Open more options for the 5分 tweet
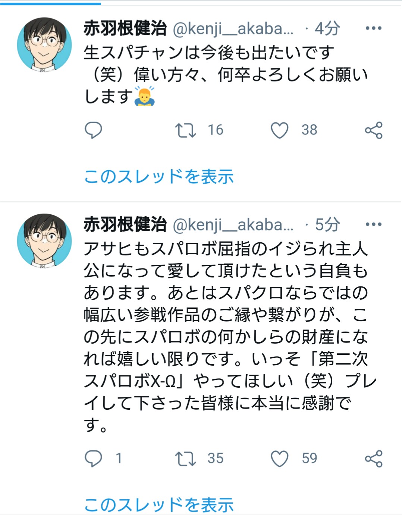402x515 pixels. pyautogui.click(x=373, y=224)
